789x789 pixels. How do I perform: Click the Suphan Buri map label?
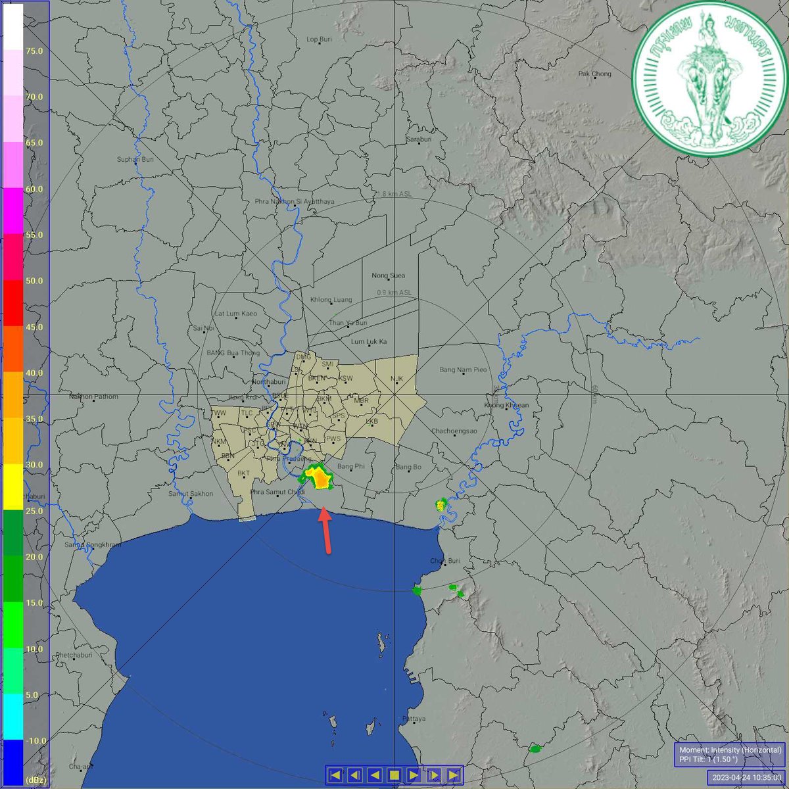click(135, 159)
